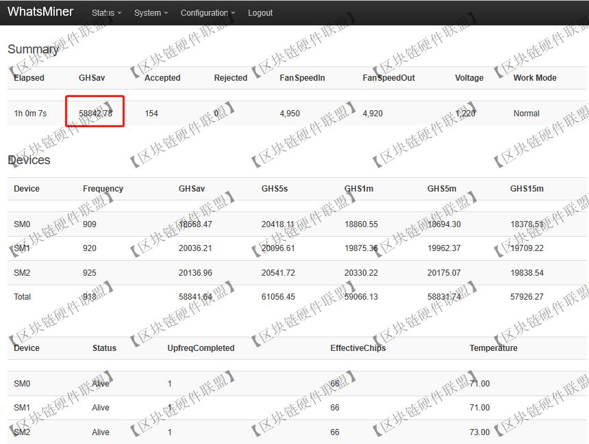This screenshot has height=444, width=589.
Task: Select the elapsed time 1h 0m 7s
Action: pos(30,114)
